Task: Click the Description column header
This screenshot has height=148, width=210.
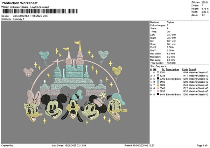Action: 172,69
